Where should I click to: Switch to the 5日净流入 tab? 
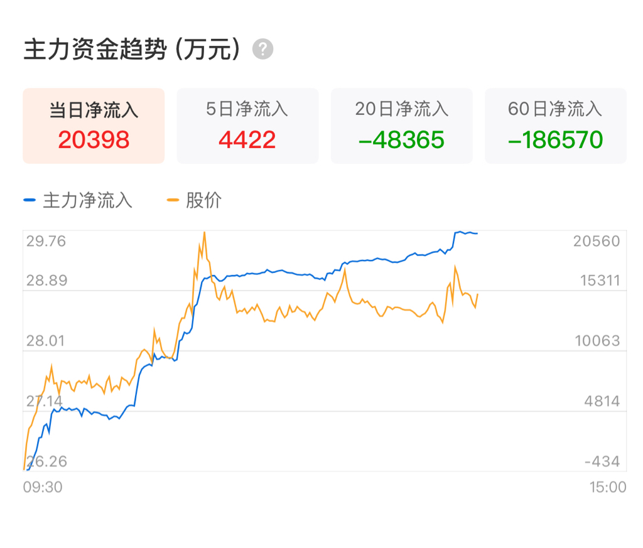coord(247,126)
